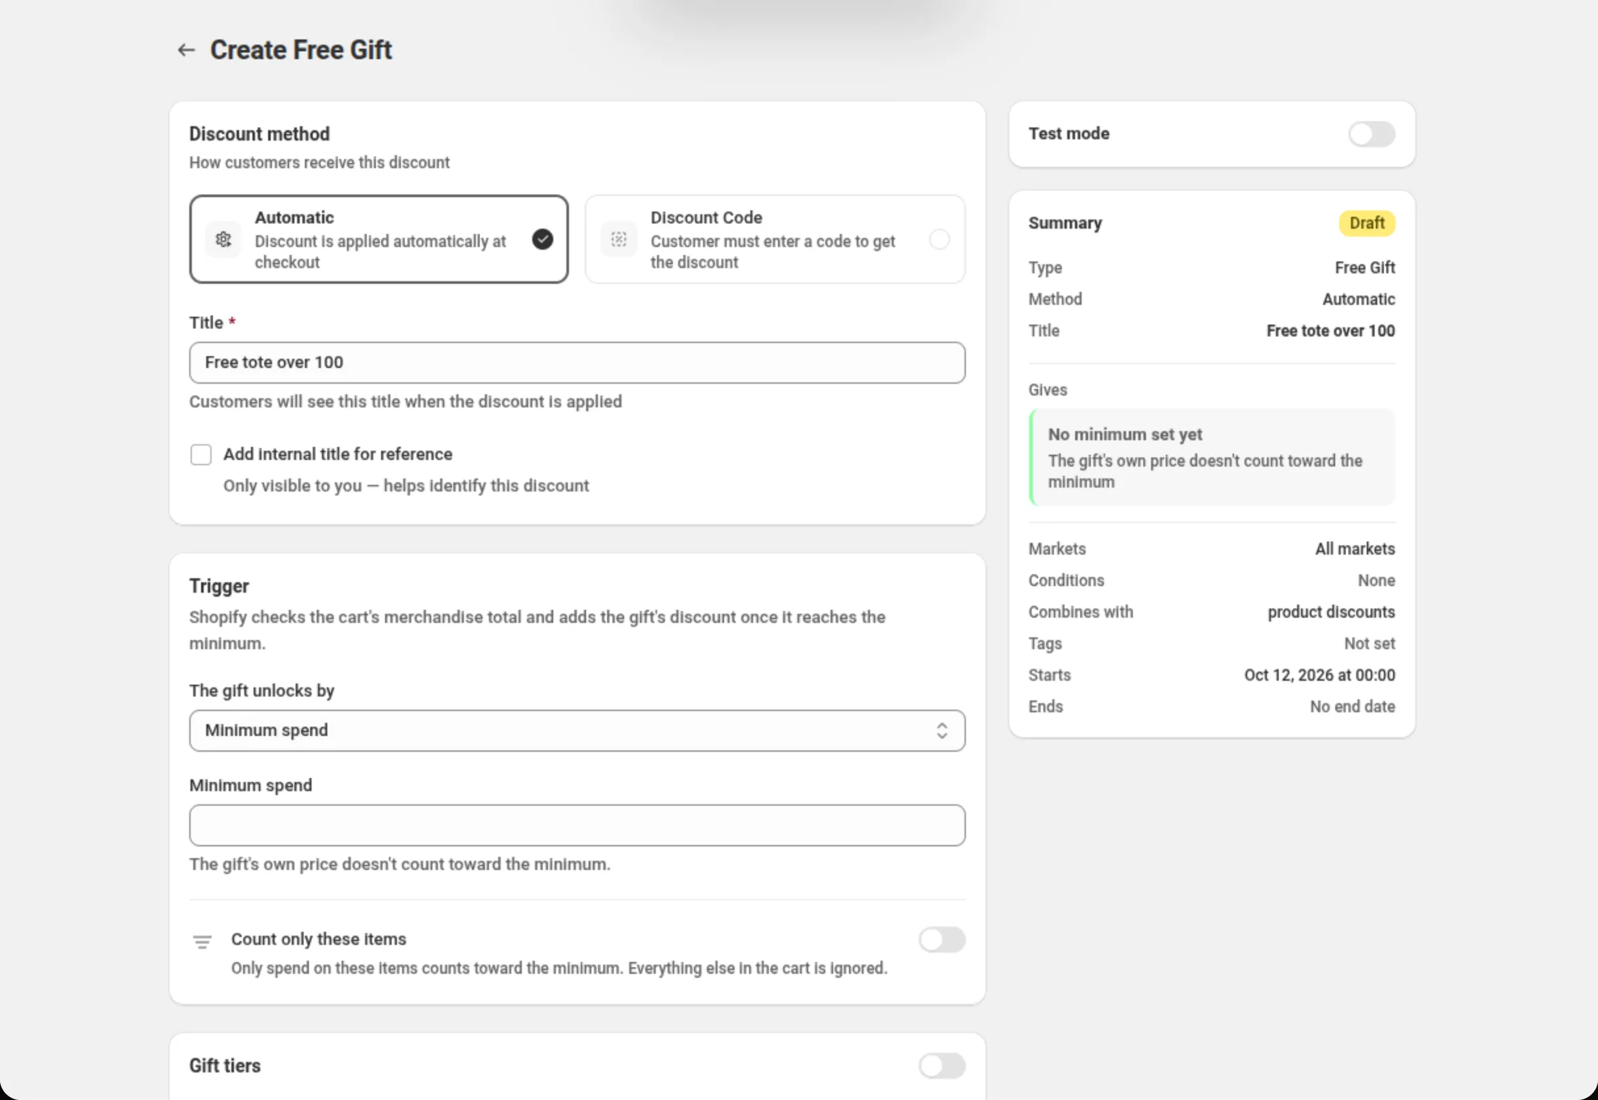Click the Summary card heading
Viewport: 1598px width, 1100px height.
tap(1064, 223)
